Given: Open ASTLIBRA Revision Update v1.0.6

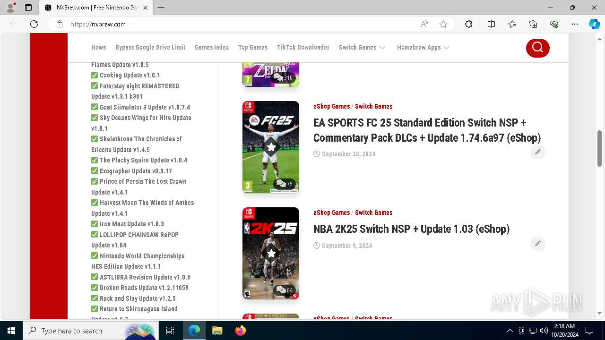Looking at the screenshot, I should coord(145,277).
